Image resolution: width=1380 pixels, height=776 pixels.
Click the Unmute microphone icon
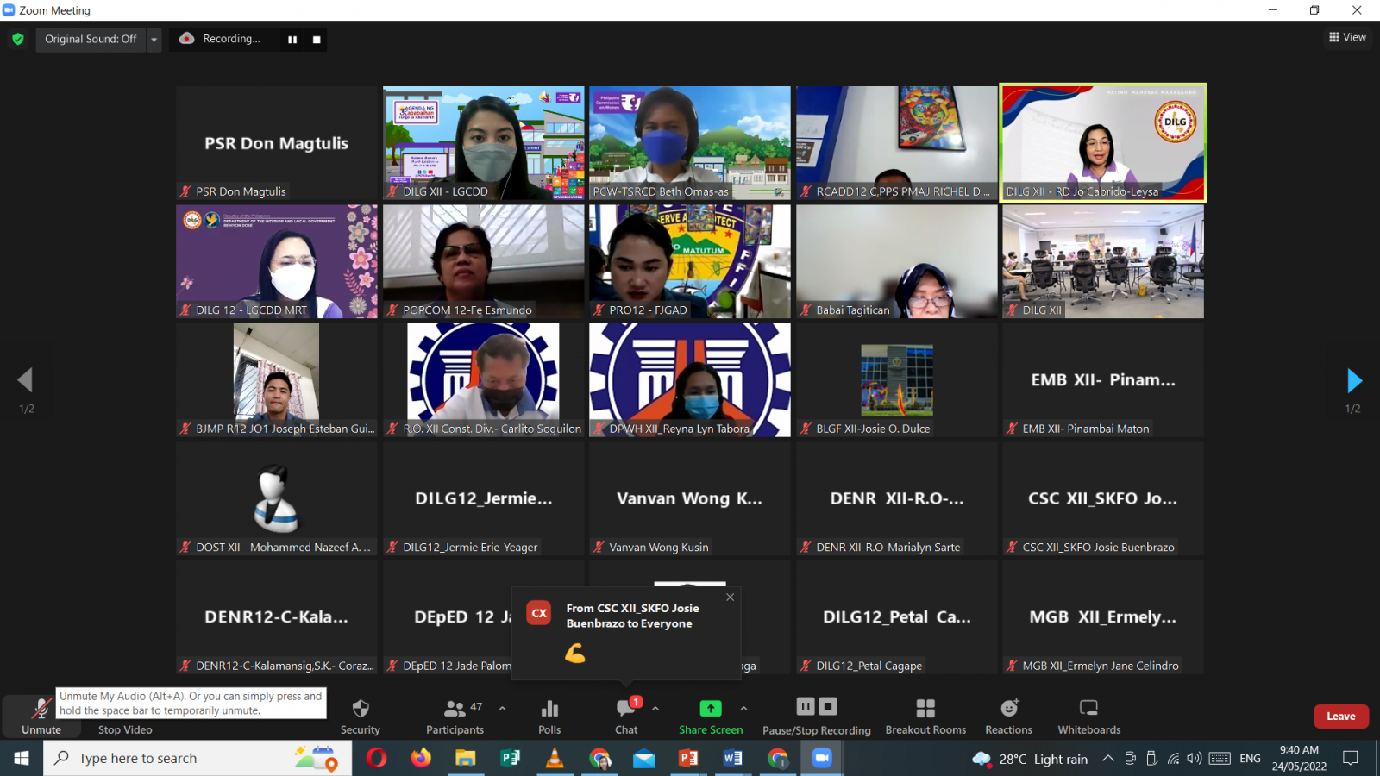click(41, 709)
